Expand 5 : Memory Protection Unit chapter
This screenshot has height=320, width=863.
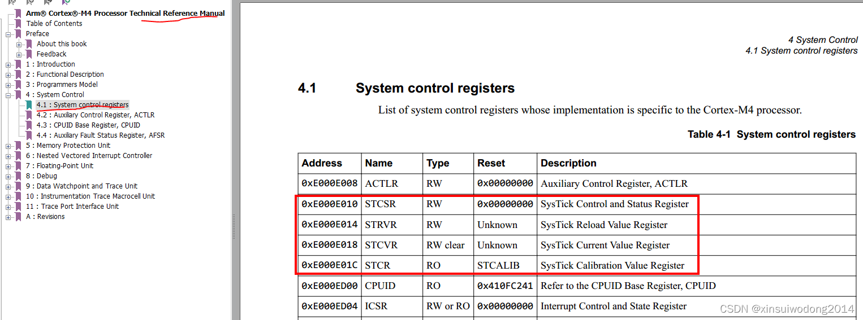coord(8,146)
